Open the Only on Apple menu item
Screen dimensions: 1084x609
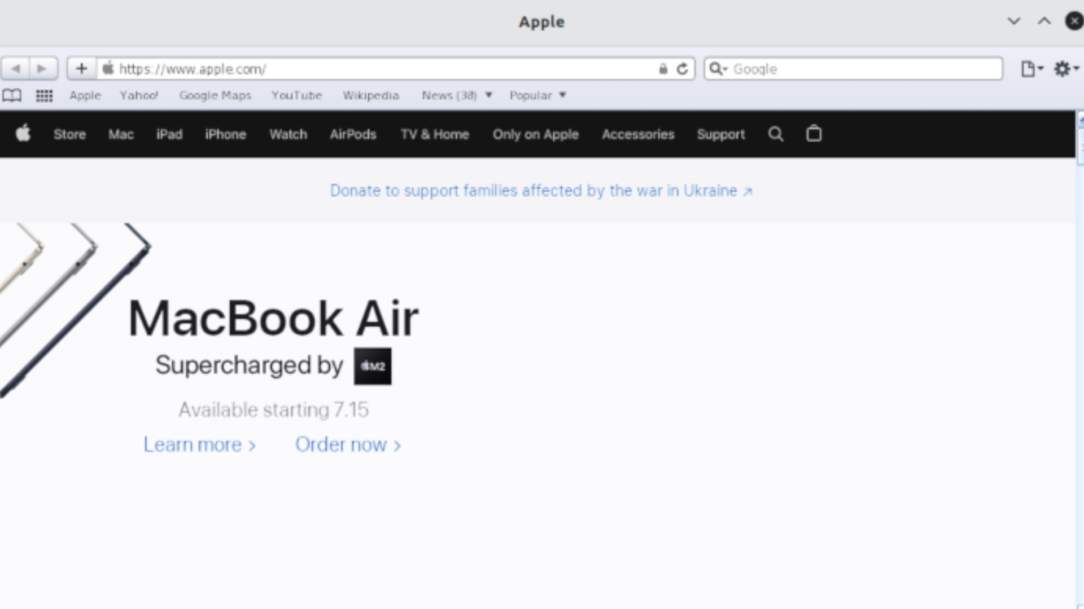536,134
